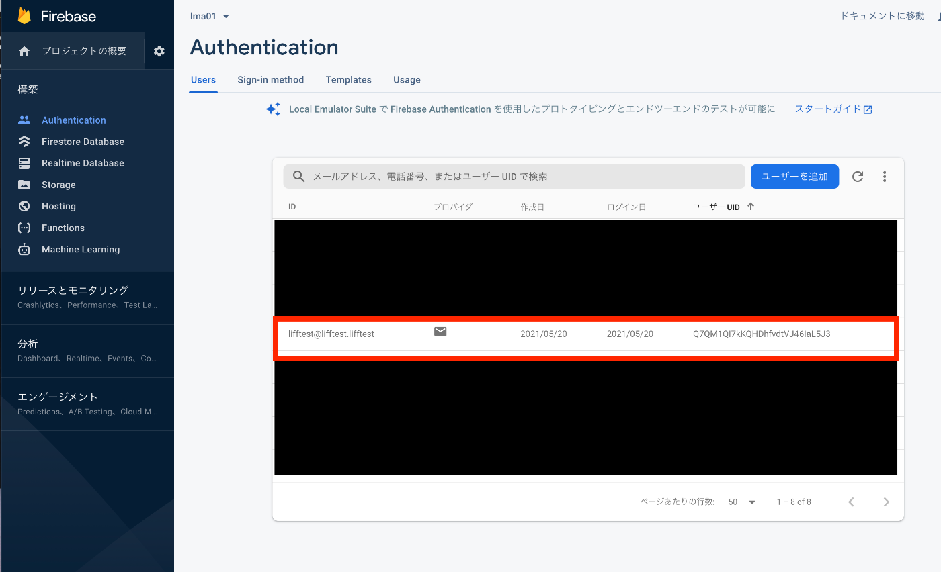
Task: Expand リリースとモニタリング section
Action: click(x=87, y=297)
